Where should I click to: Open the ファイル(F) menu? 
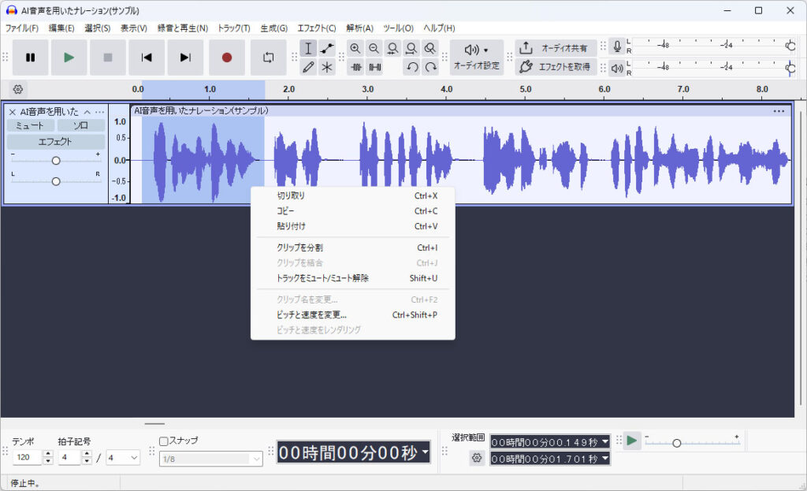point(21,28)
